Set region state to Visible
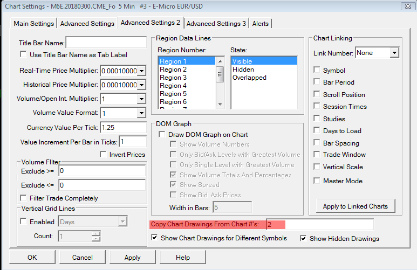Screen dimensions: 417x270 pos(264,61)
